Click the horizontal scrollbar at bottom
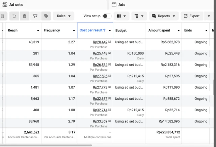The height and width of the screenshot is (147, 216). 46,145
